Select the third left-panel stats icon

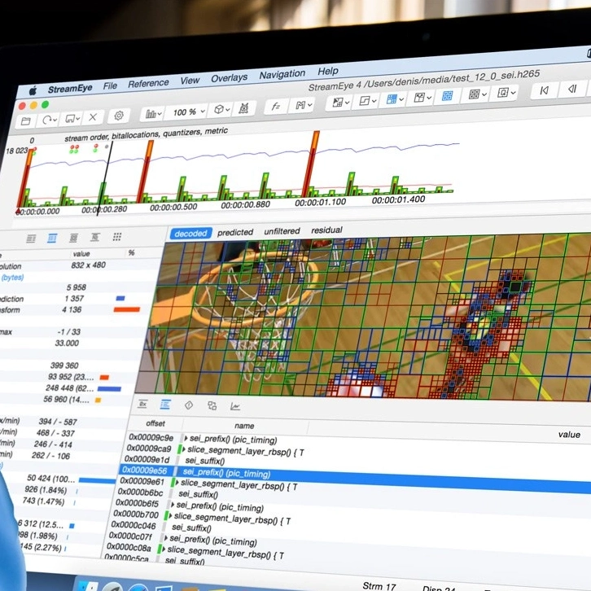[73, 238]
